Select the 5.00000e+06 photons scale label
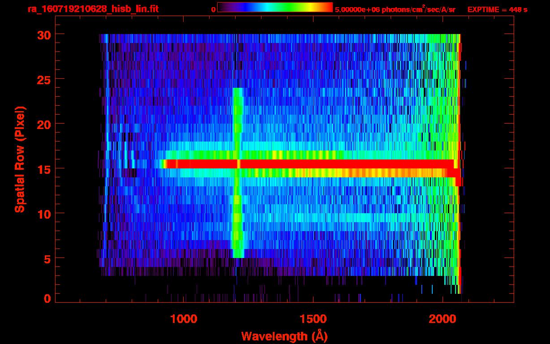This screenshot has width=550, height=344. click(x=395, y=9)
